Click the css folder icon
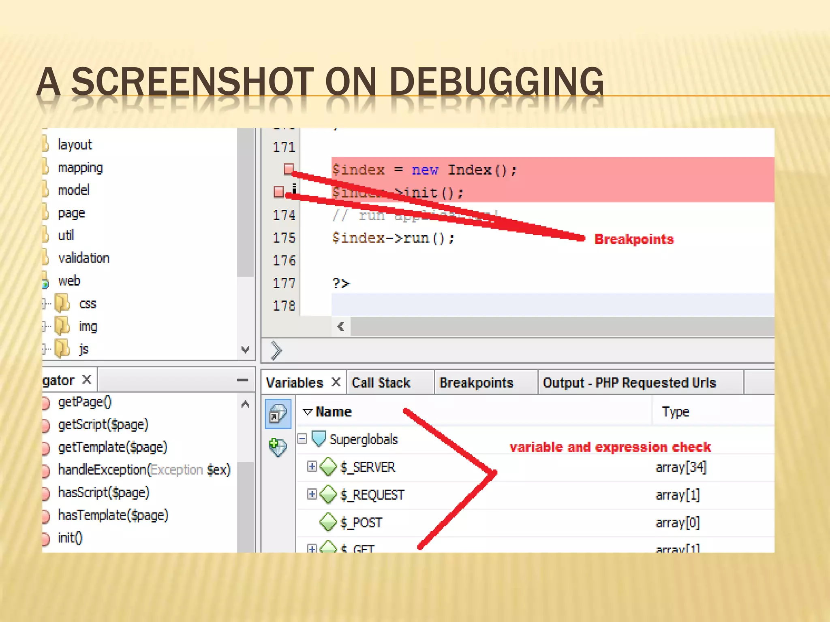Image resolution: width=830 pixels, height=622 pixels. pyautogui.click(x=62, y=303)
